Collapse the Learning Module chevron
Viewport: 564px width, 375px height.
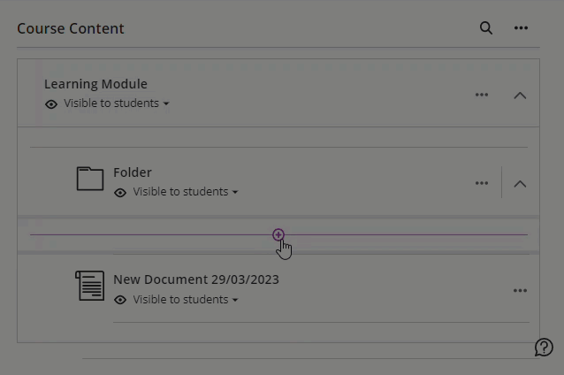(x=520, y=95)
